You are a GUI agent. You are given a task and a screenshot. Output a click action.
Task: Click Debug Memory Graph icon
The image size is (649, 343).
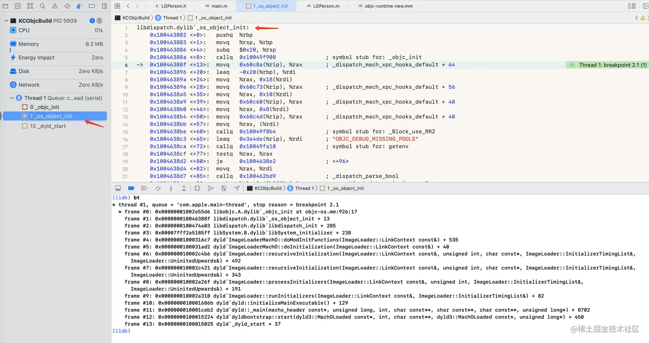pyautogui.click(x=210, y=188)
